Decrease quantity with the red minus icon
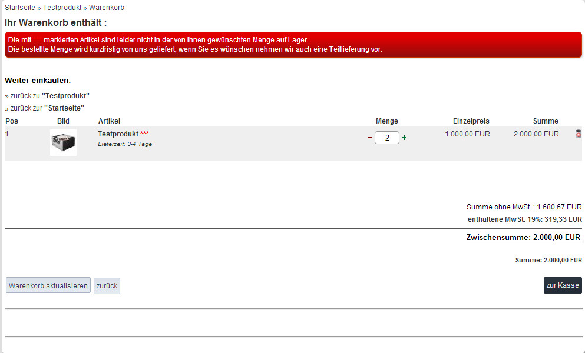Image resolution: width=585 pixels, height=353 pixels. tap(369, 138)
